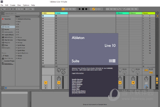Click the Sounds category note icon
This screenshot has height=107, width=160.
(3, 27)
